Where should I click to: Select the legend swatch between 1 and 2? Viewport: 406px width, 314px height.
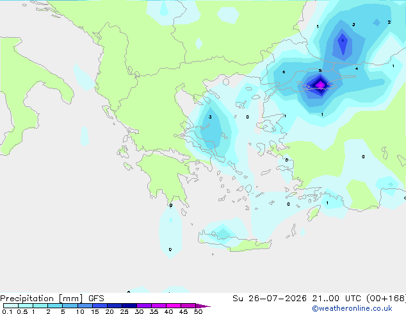40,306
